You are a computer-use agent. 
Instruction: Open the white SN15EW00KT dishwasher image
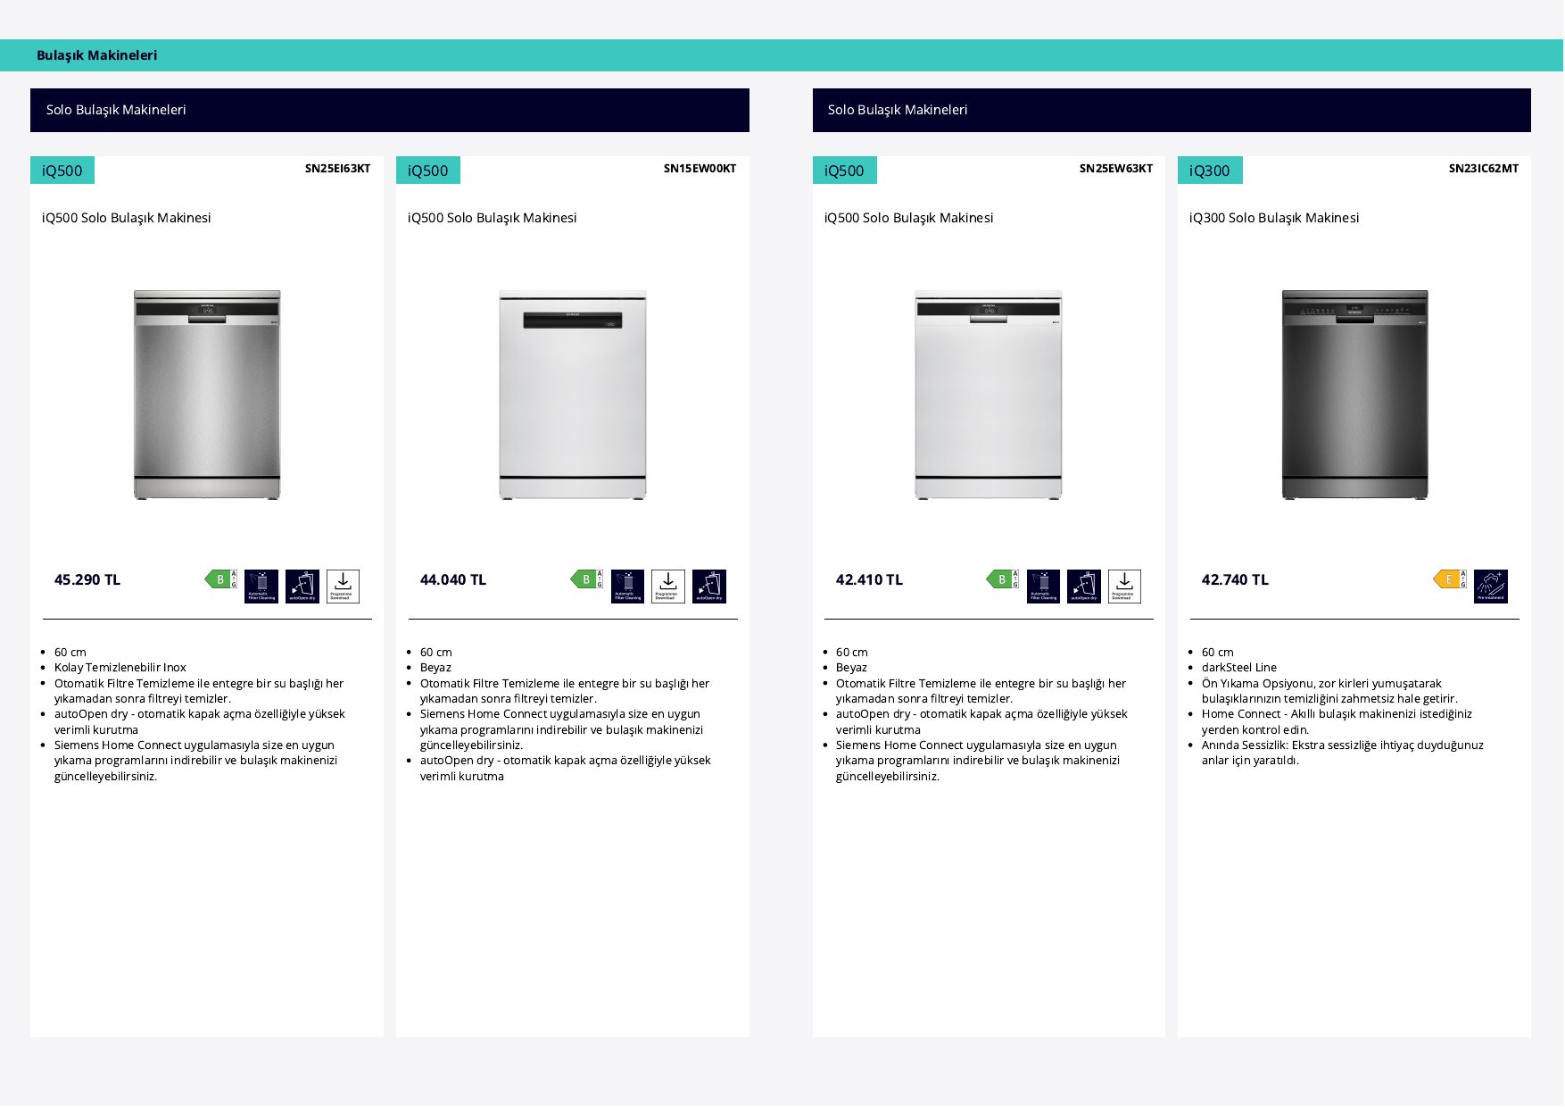tap(573, 395)
